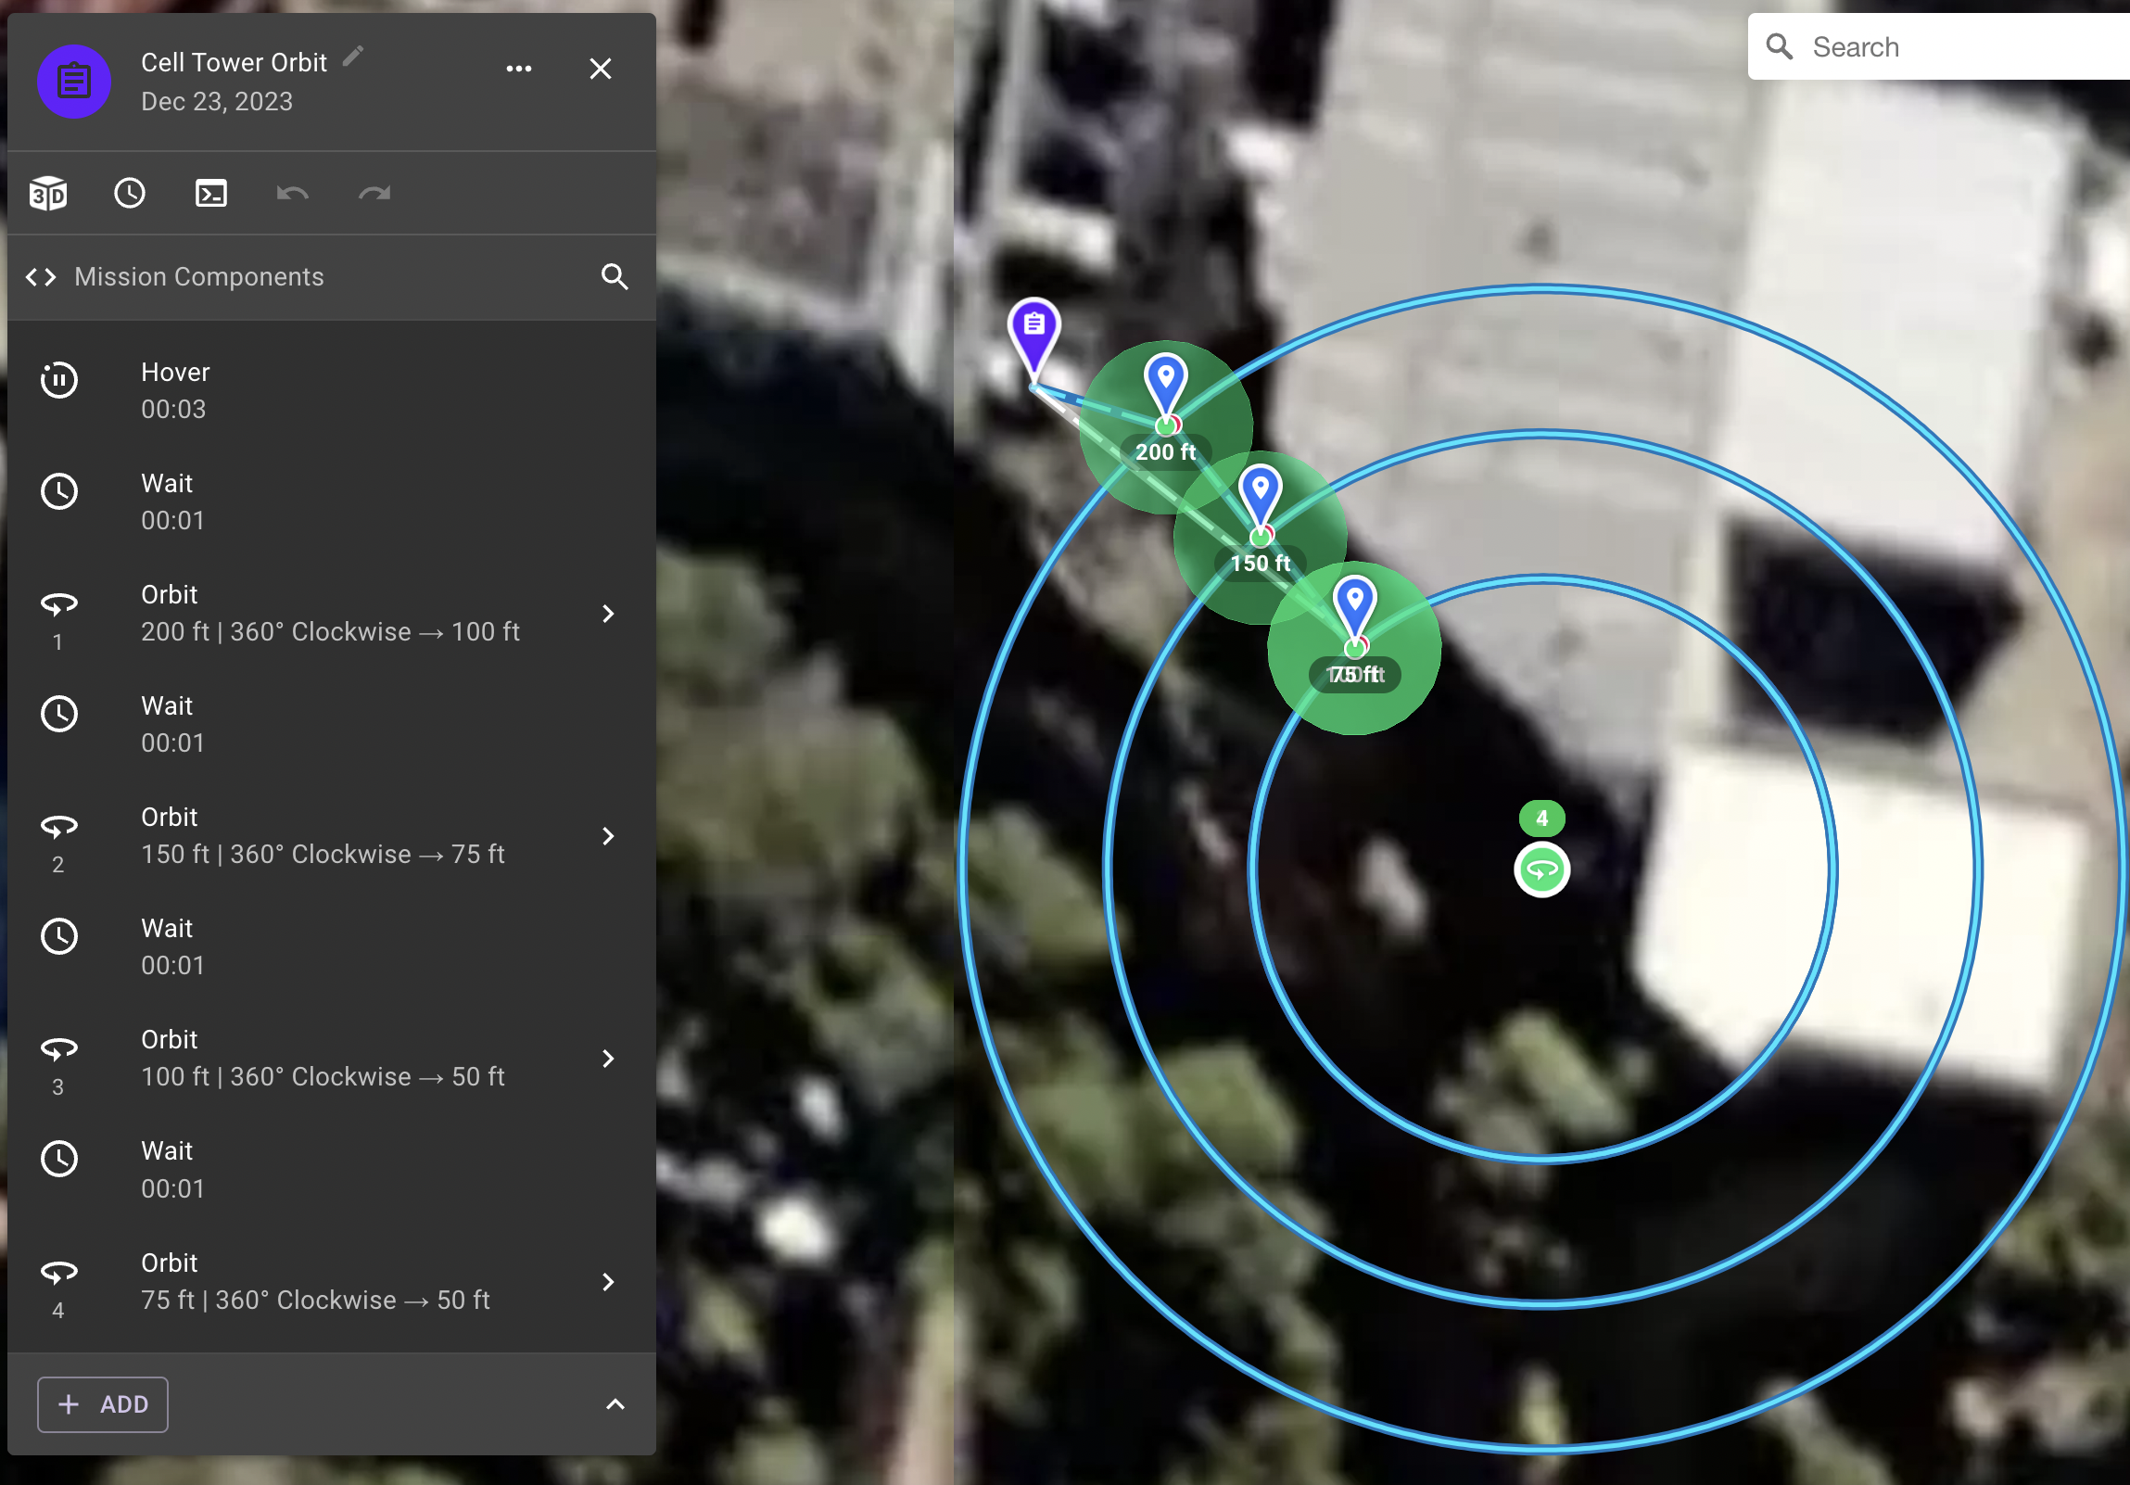Click the 150 ft altitude label
Viewport: 2130px width, 1485px height.
(x=1260, y=563)
